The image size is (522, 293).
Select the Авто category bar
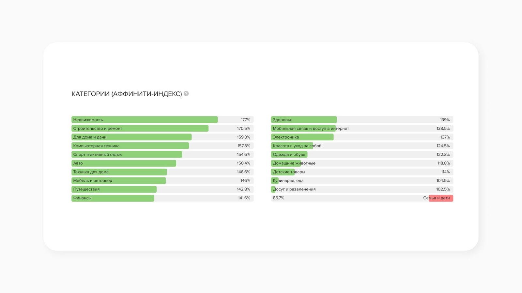[124, 163]
